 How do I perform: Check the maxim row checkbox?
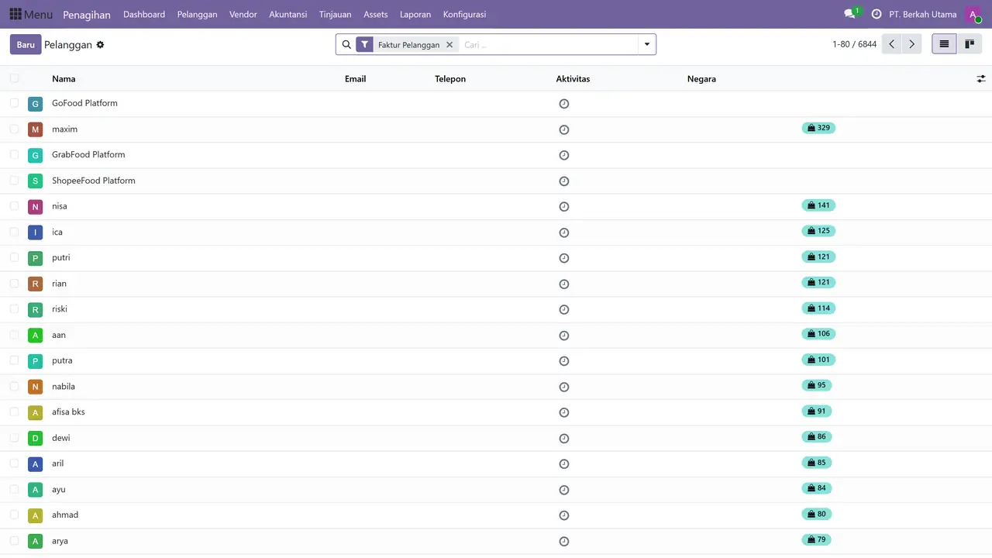[x=14, y=129]
